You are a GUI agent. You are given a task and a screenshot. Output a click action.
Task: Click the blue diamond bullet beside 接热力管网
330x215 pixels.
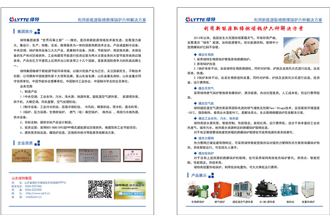(195, 138)
